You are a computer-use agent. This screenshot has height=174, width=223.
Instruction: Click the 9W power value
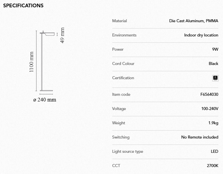point(215,49)
